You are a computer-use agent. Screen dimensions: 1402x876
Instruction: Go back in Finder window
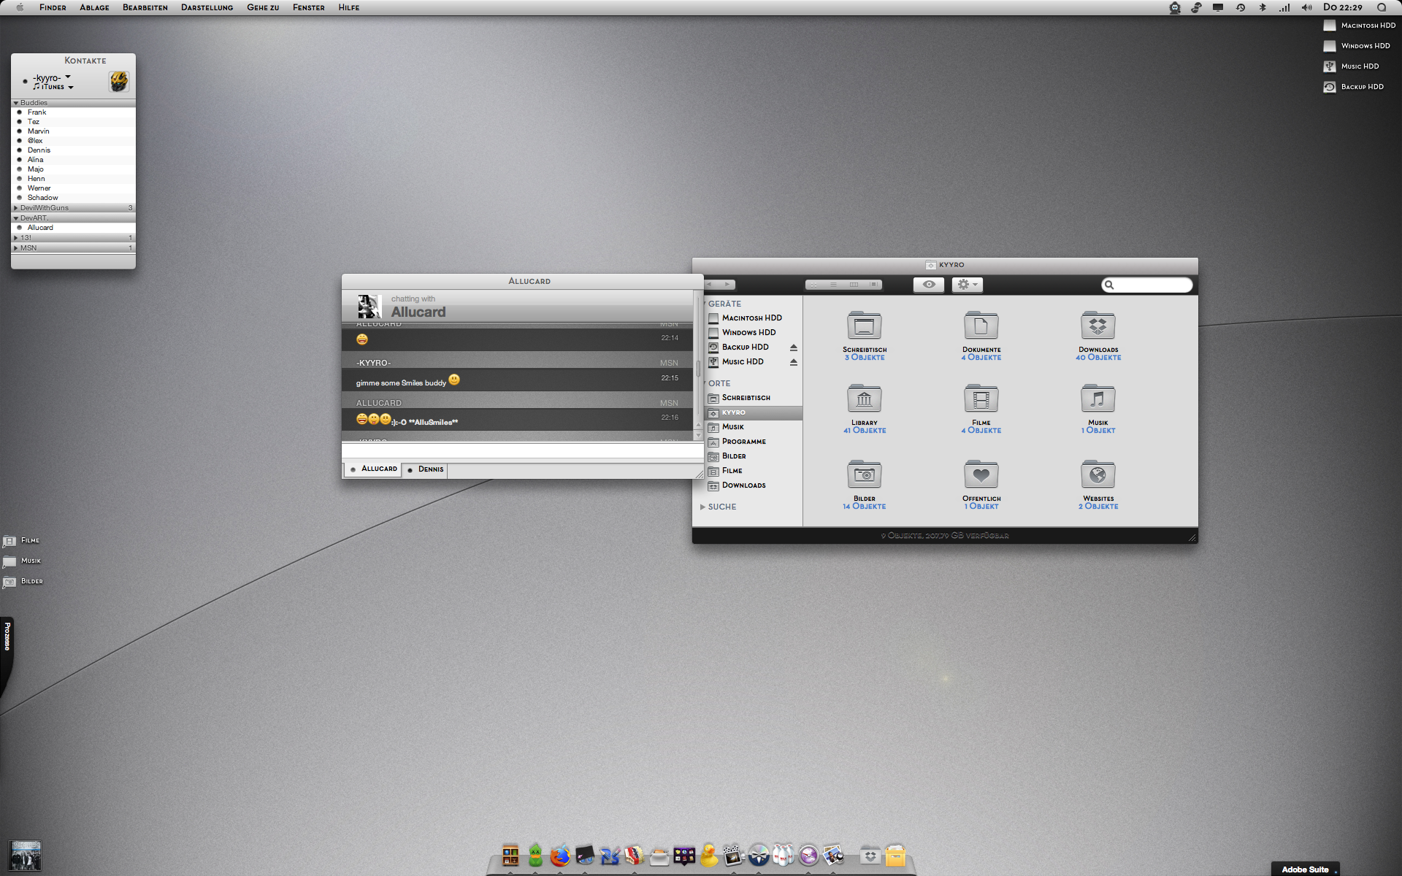[710, 285]
